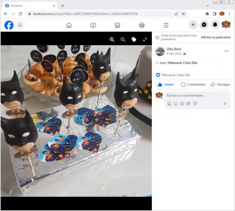This screenshot has height=211, width=235.
Task: Open a new browser tab
Action: click(x=63, y=6)
